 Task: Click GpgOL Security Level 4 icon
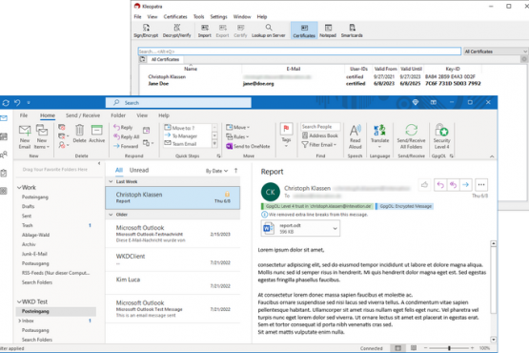pyautogui.click(x=441, y=136)
